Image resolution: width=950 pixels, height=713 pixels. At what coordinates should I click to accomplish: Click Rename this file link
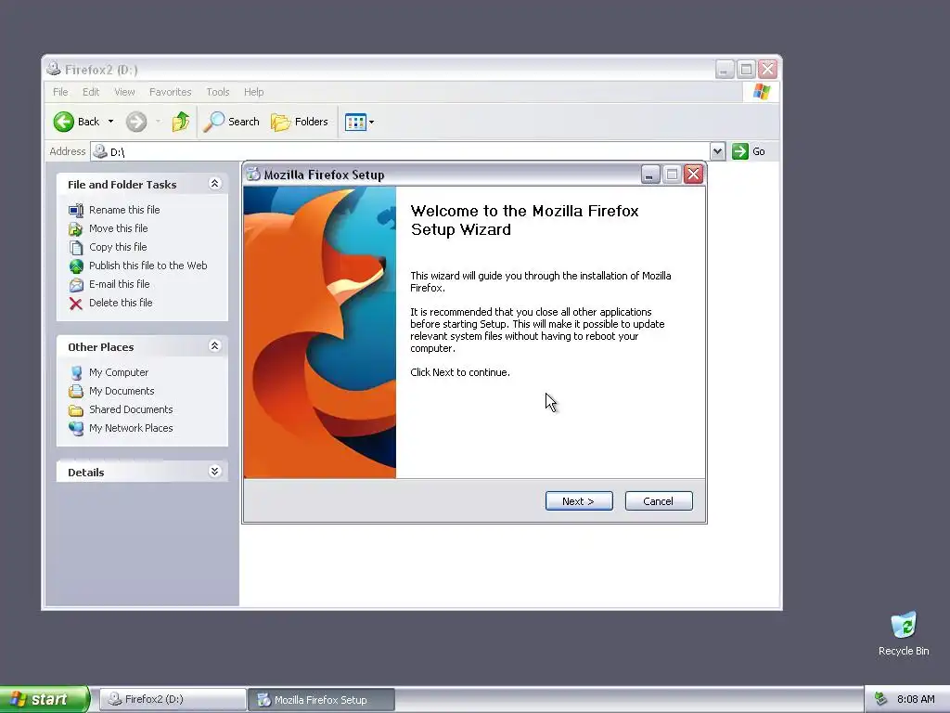point(124,210)
